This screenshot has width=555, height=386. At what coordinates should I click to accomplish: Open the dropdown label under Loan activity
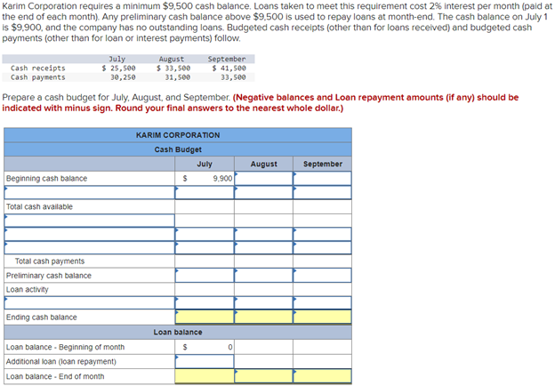coord(90,303)
